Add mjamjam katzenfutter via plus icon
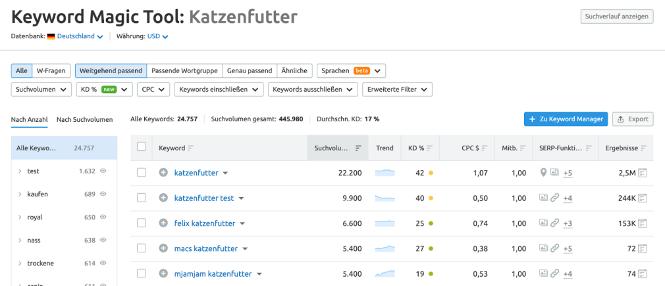 [x=163, y=273]
